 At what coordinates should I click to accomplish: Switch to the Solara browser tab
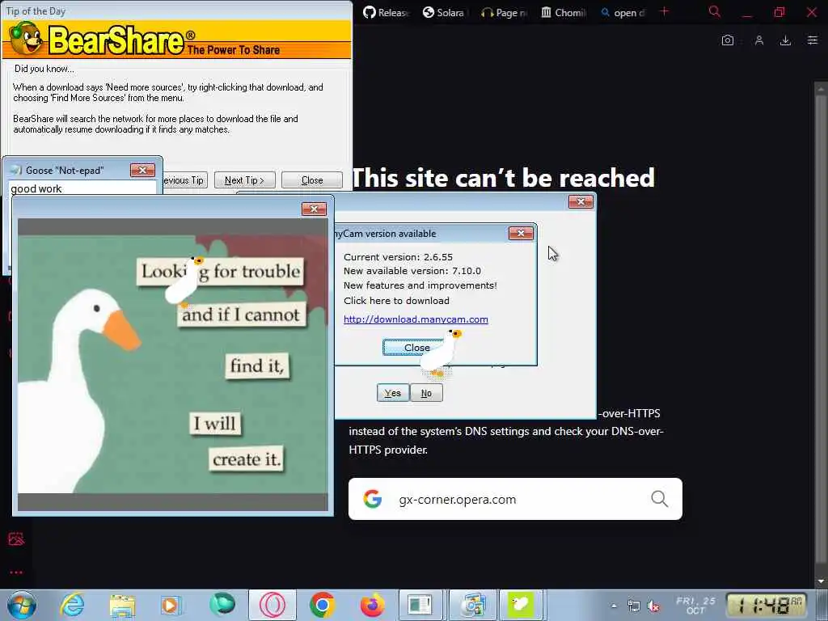tap(445, 13)
